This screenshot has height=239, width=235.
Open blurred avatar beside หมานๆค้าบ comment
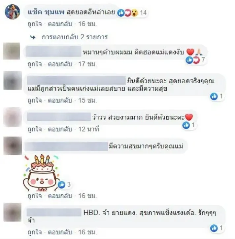pyautogui.click(x=12, y=51)
